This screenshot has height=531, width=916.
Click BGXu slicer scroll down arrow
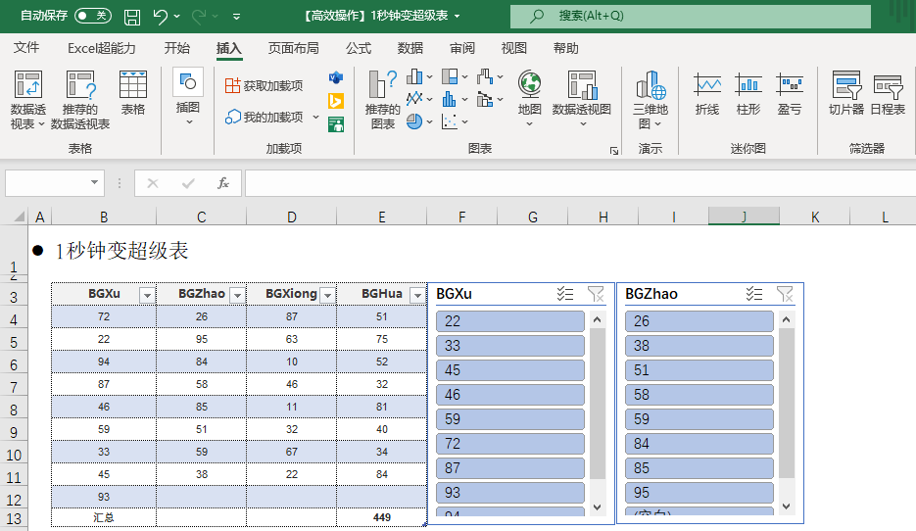(597, 507)
